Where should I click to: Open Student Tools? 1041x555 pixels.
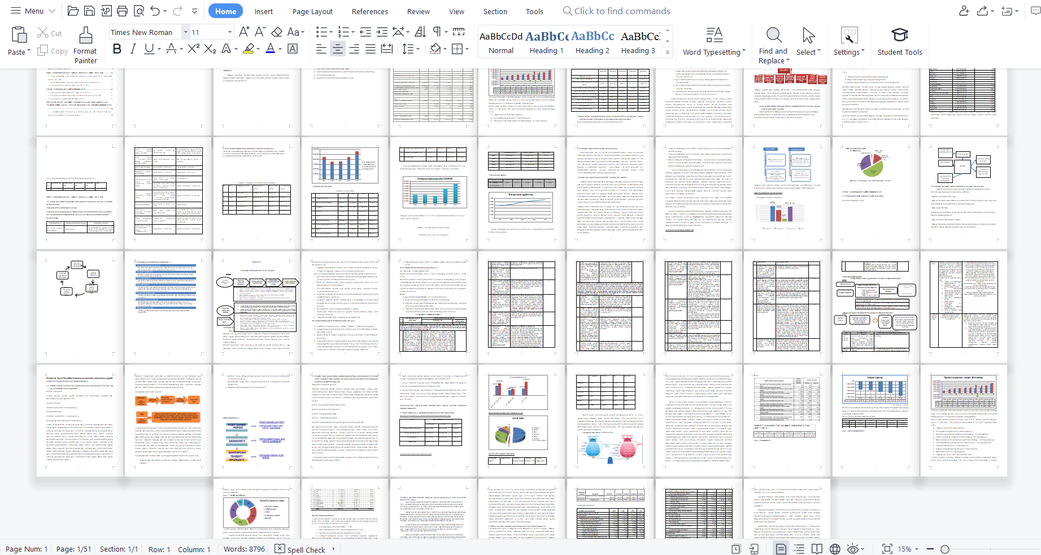pos(899,42)
